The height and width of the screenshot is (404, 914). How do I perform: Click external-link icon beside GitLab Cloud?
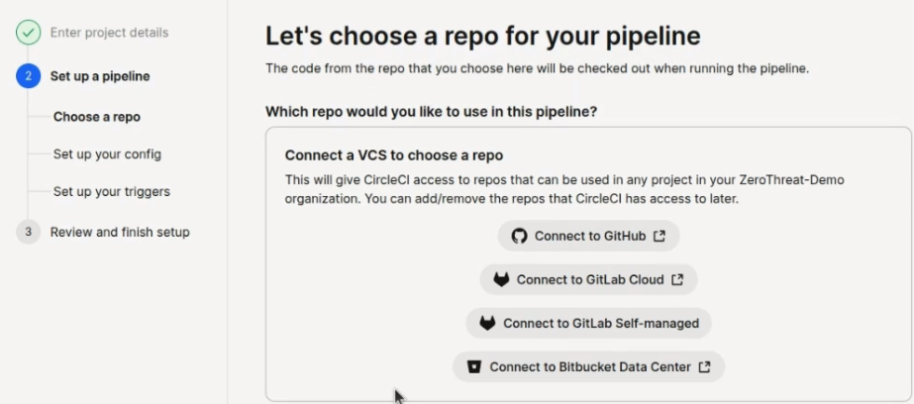(x=677, y=279)
